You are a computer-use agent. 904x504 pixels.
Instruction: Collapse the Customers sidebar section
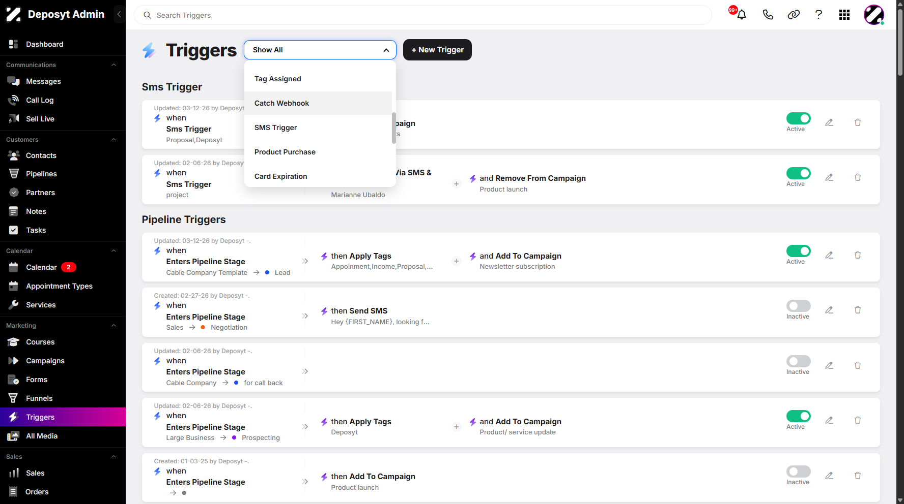[114, 140]
